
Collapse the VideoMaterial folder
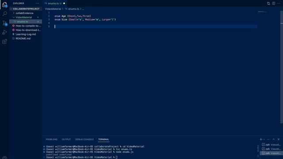coord(14,17)
